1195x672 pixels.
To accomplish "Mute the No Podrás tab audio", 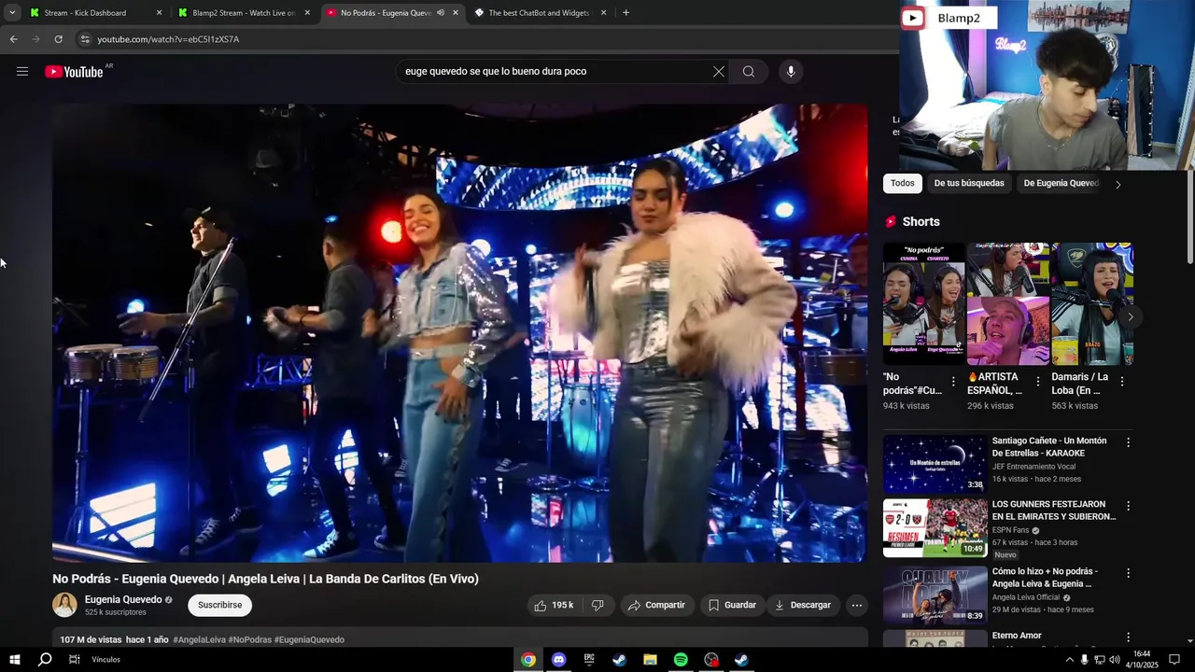I will (441, 13).
